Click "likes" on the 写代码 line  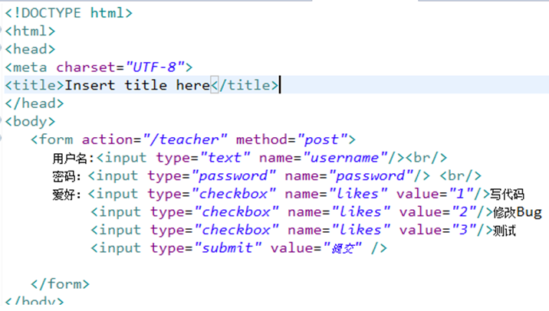pyautogui.click(x=358, y=194)
